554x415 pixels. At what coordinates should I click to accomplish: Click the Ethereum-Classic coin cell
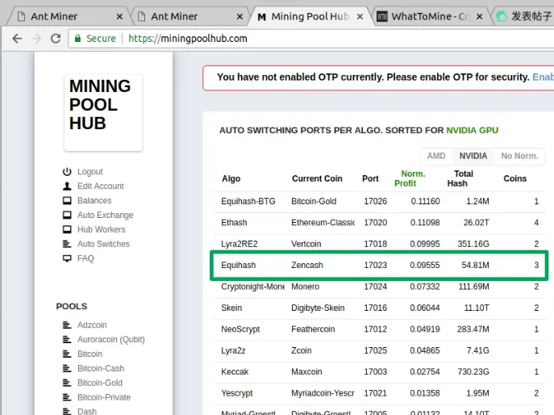(323, 223)
